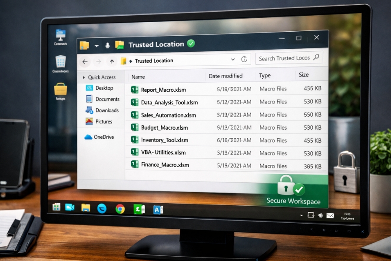Navigate up one folder level
The image size is (391, 261).
pyautogui.click(x=111, y=60)
